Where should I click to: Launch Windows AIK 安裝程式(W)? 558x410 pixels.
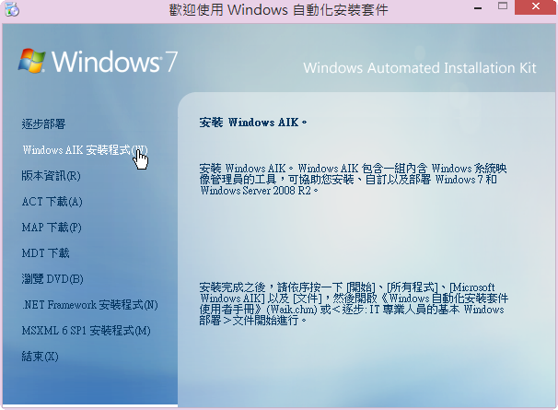coord(85,150)
